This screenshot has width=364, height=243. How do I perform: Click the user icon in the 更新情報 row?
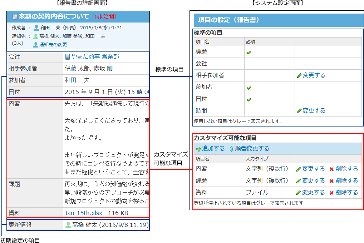click(68, 225)
